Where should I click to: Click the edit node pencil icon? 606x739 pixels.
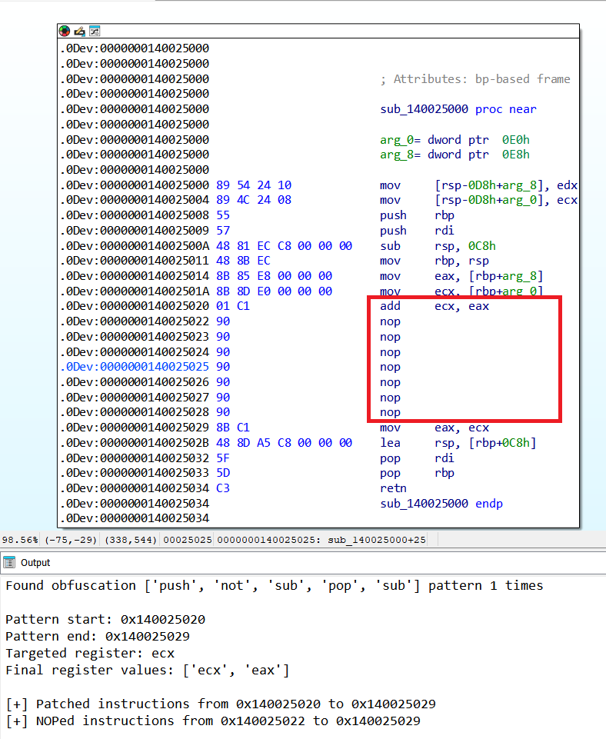click(x=79, y=32)
